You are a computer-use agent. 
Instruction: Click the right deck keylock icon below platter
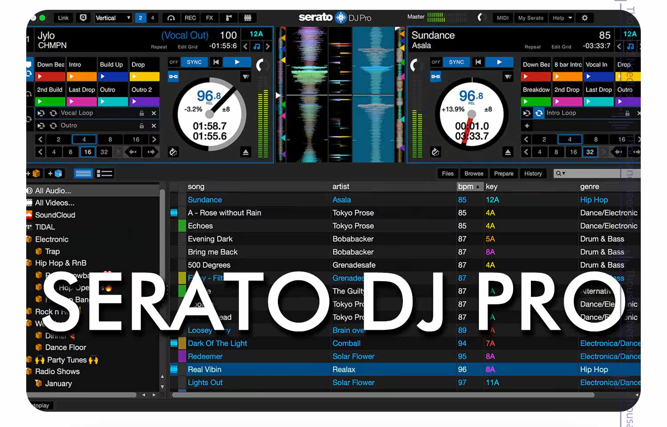[435, 152]
